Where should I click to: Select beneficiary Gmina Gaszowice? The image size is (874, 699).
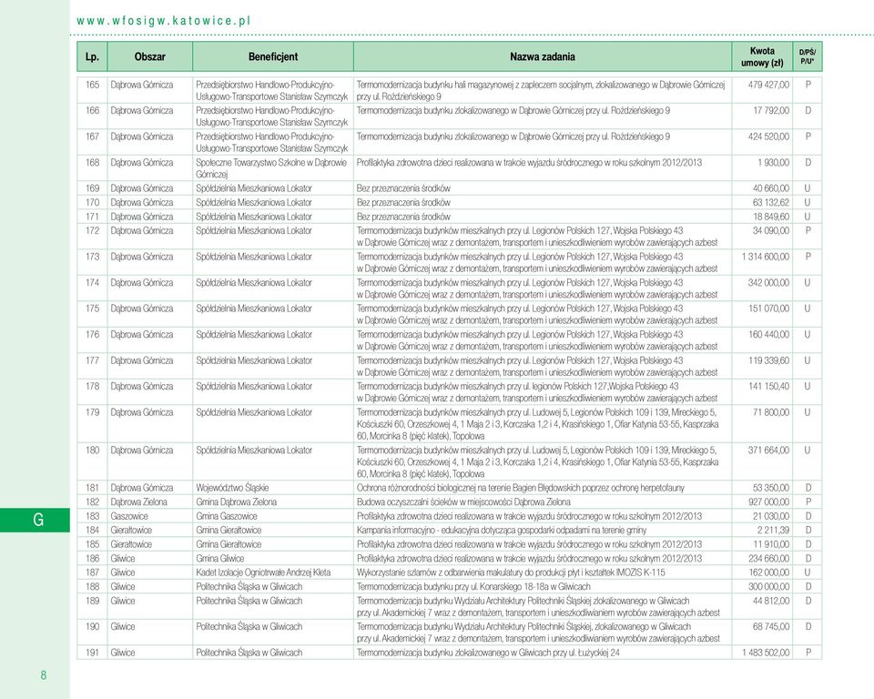pos(227,516)
